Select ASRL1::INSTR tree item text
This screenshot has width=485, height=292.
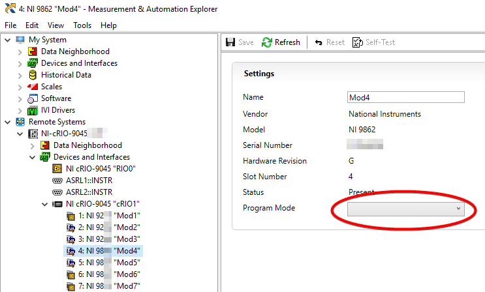89,181
